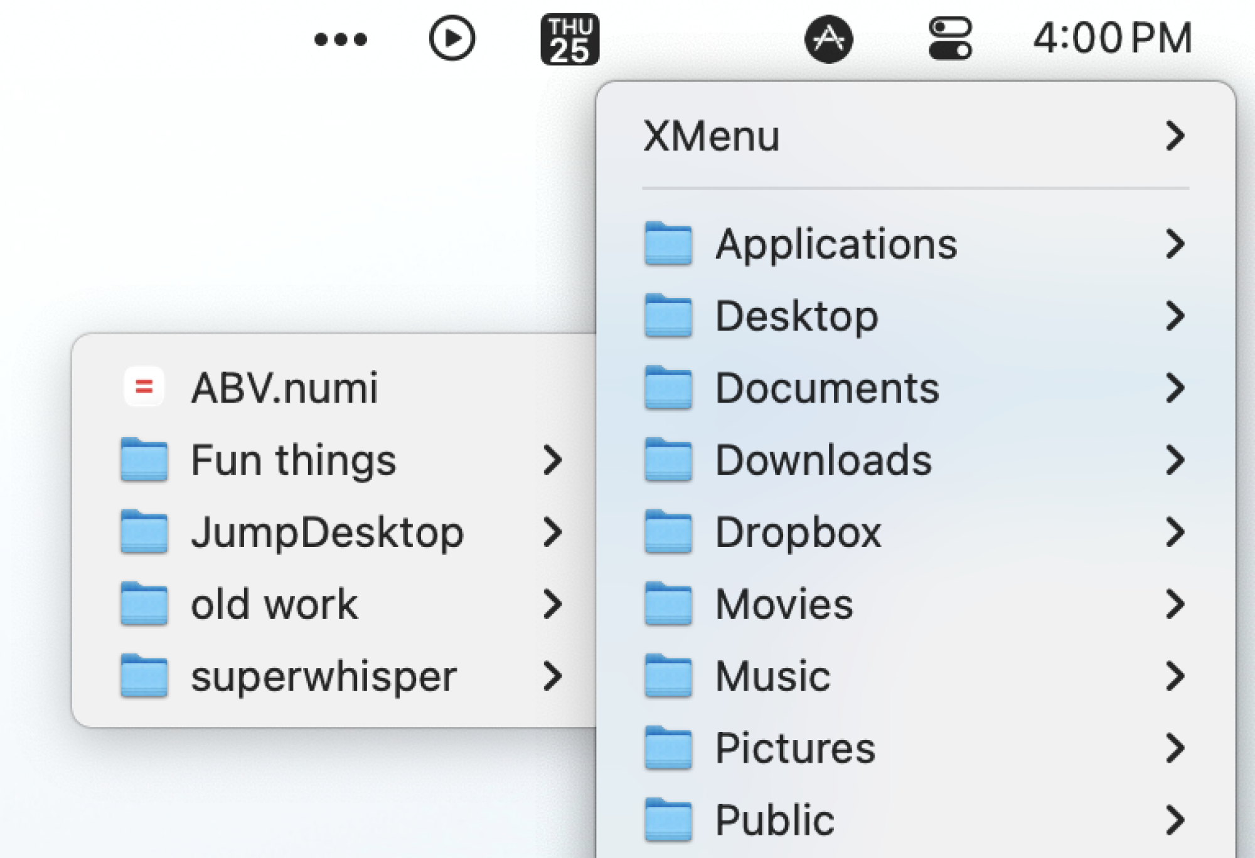Expand the Documents chevron
This screenshot has height=858, width=1255.
1175,388
